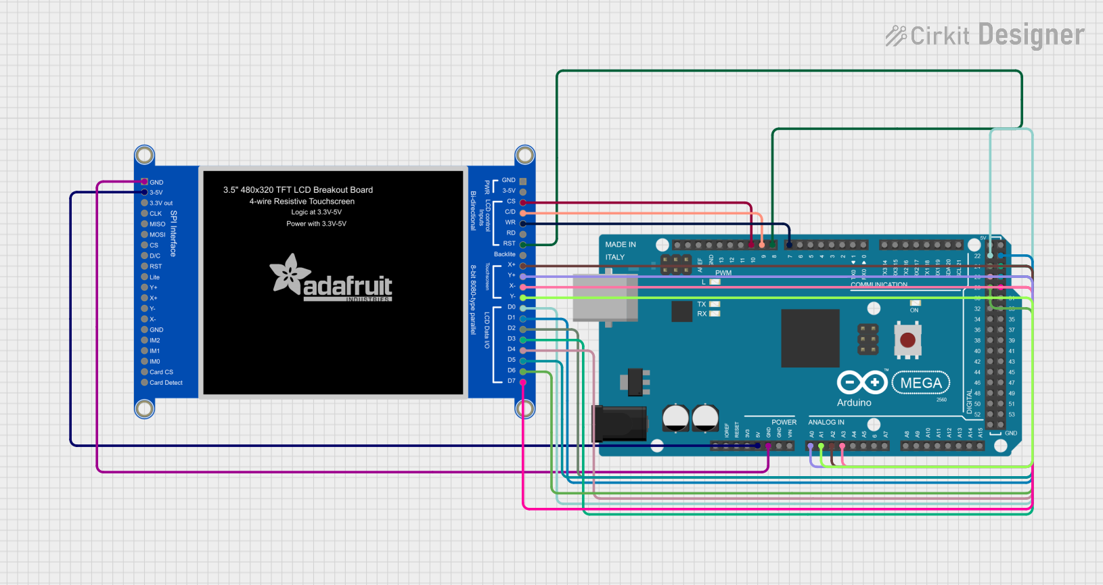Click Arduino pin 9 with the orange wire
Viewport: 1103px width, 585px height.
(x=762, y=245)
